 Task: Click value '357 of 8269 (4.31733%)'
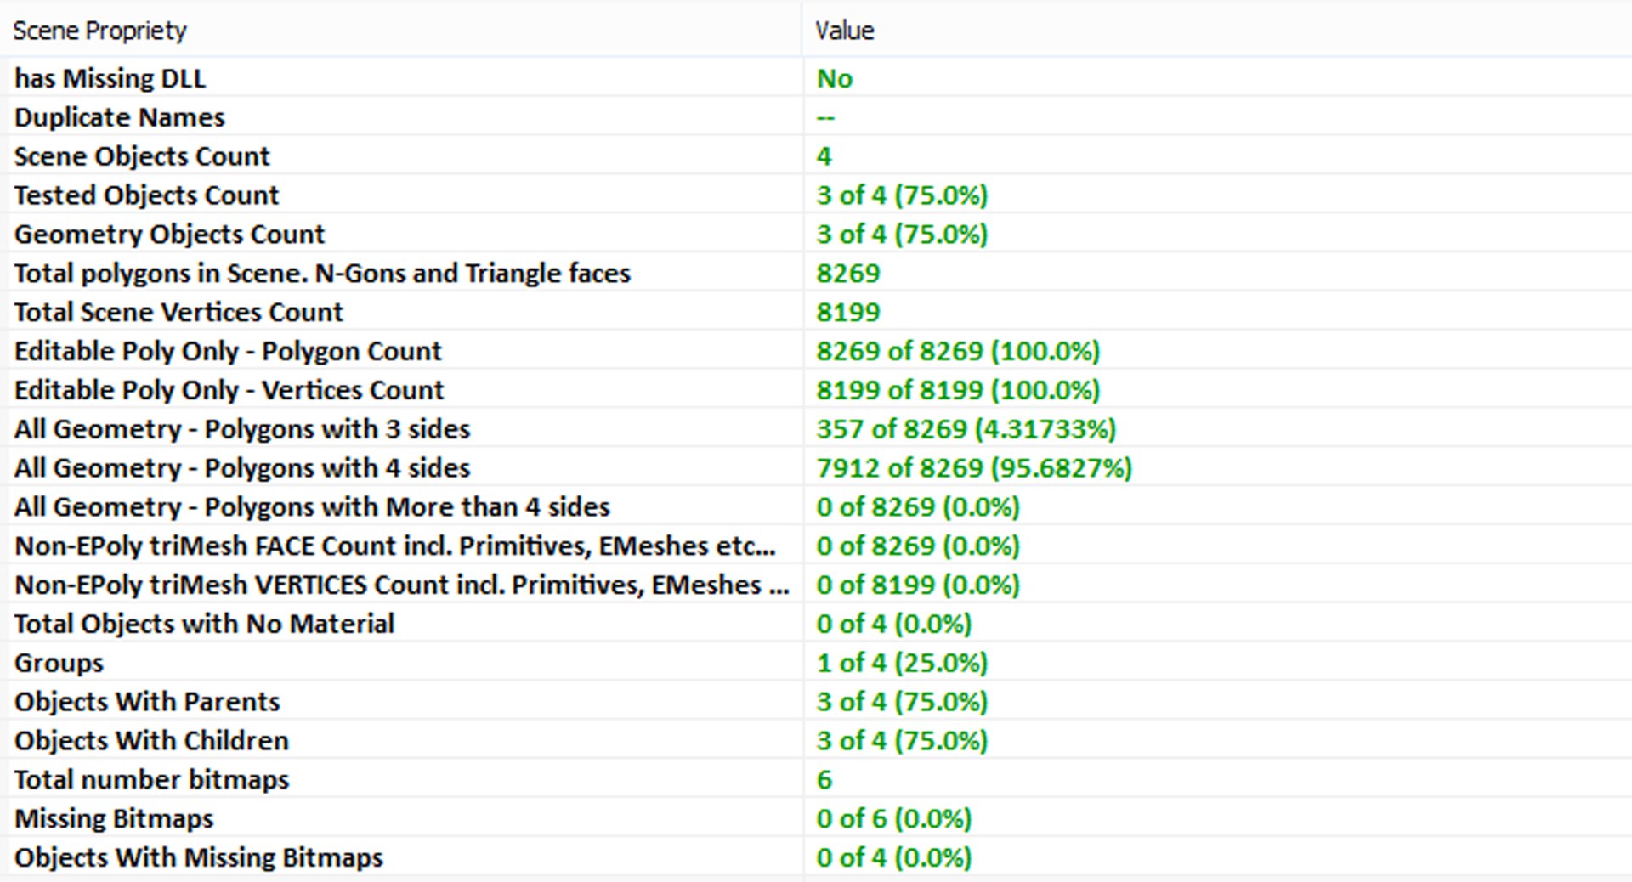coord(966,429)
